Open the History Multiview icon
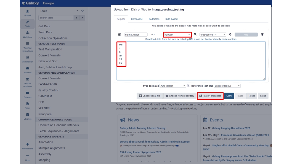 (x=27, y=79)
